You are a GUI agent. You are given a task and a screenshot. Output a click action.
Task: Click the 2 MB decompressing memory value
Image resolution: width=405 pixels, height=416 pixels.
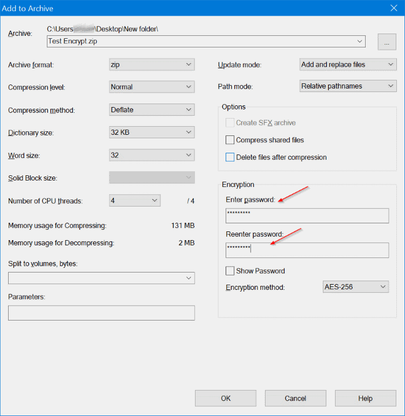186,243
